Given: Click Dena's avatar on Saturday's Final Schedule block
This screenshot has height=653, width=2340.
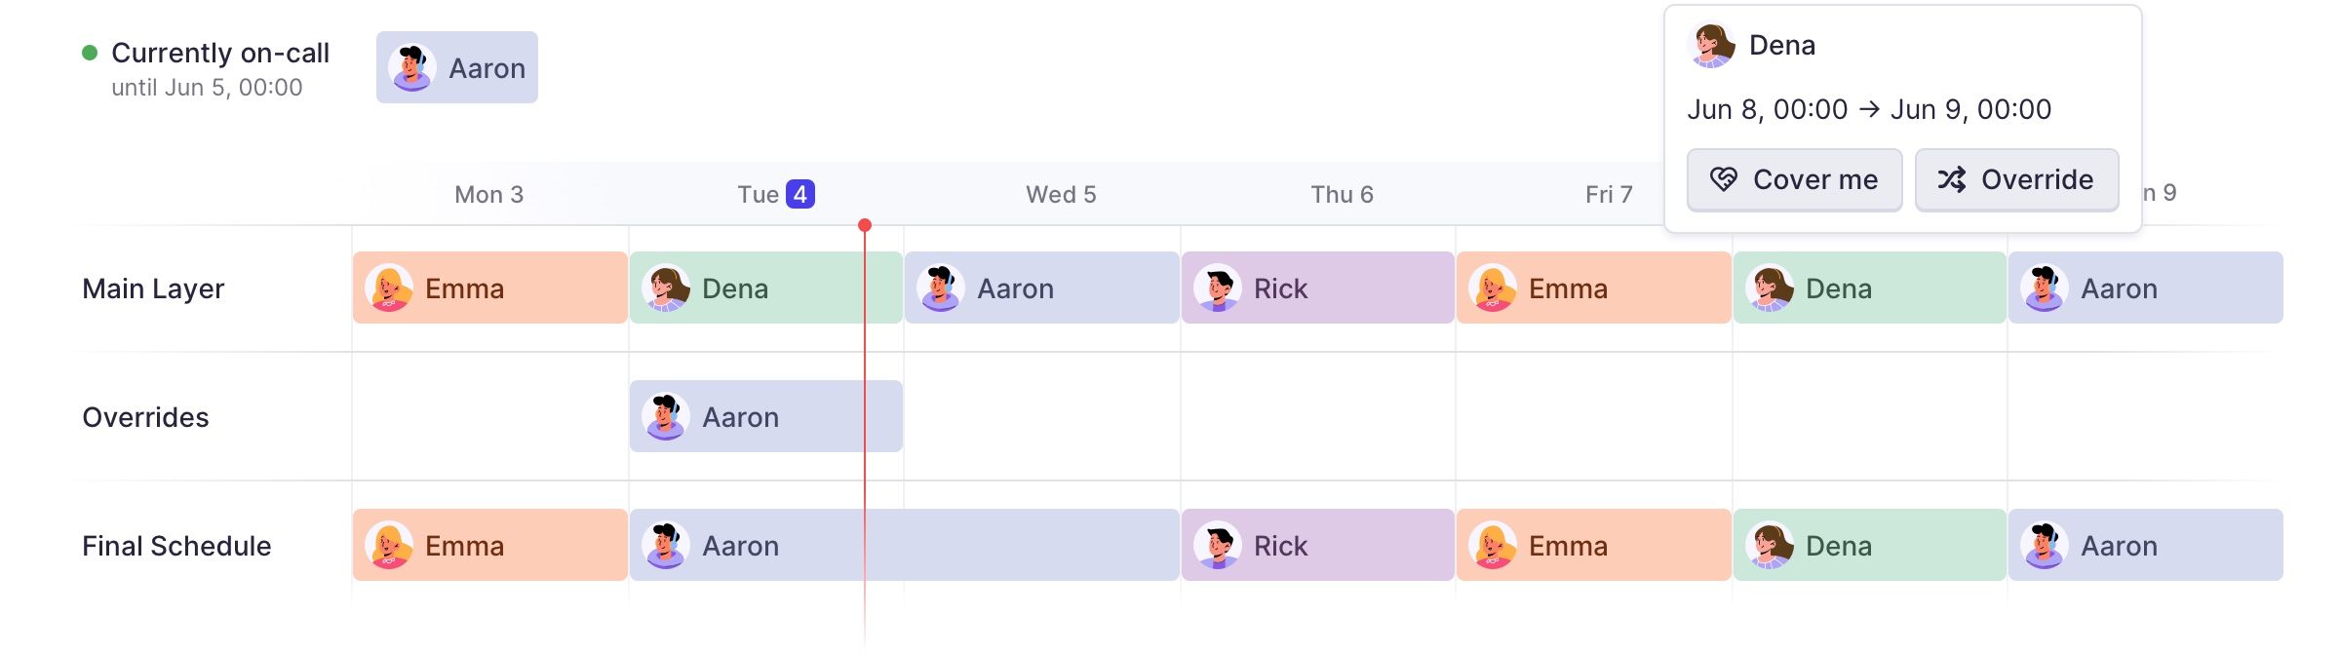Looking at the screenshot, I should (1772, 545).
